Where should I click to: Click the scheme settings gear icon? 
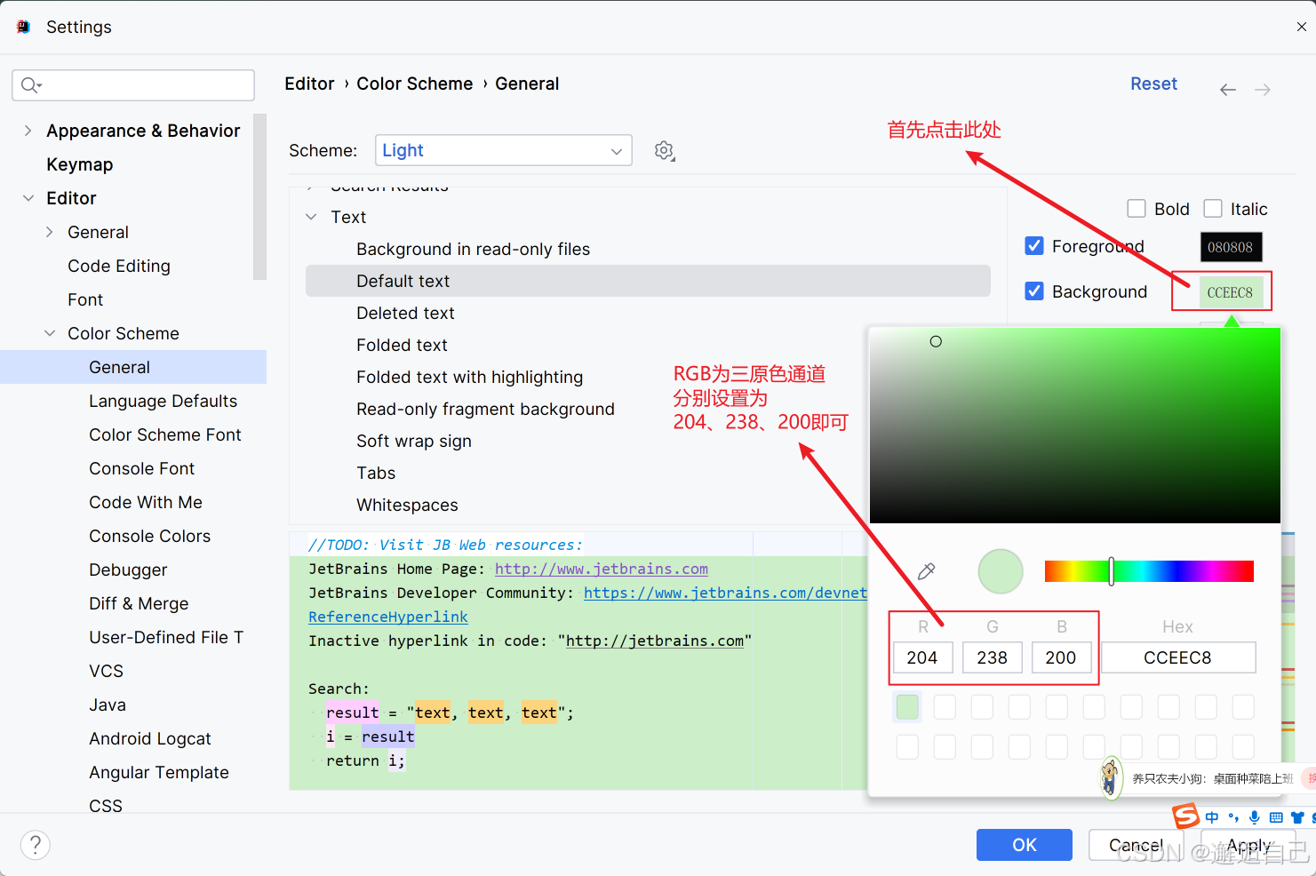click(x=664, y=151)
